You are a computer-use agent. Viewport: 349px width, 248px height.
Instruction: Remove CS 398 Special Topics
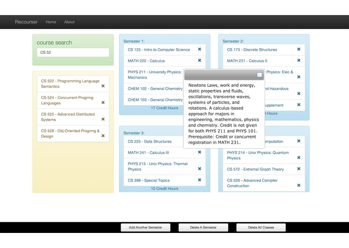click(199, 180)
